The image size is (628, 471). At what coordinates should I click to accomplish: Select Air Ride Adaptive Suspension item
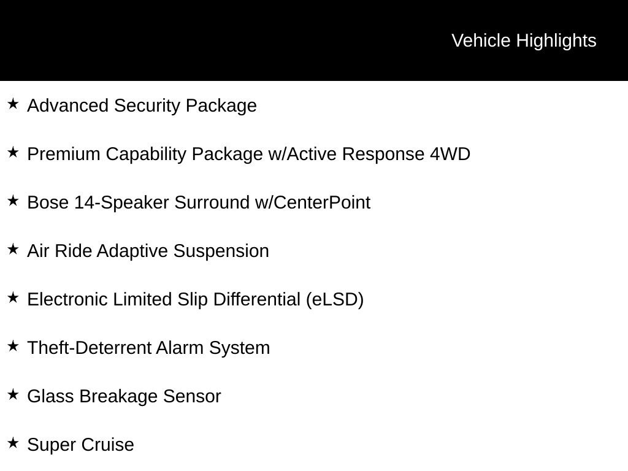(148, 251)
